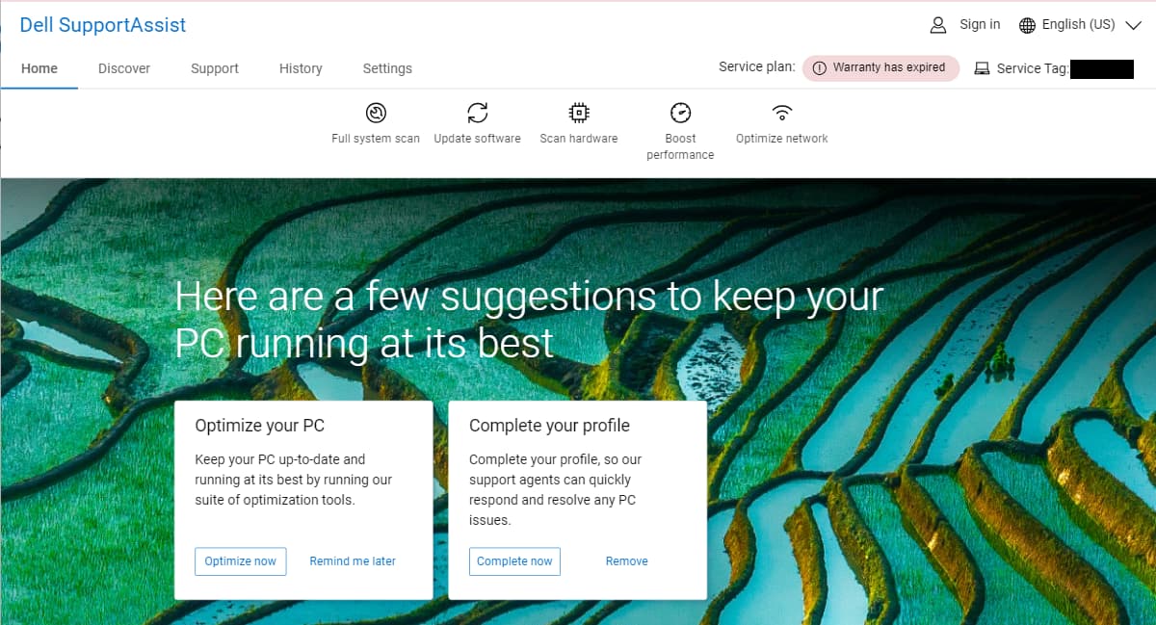This screenshot has width=1156, height=625.
Task: Click the Full system scan icon
Action: tap(376, 114)
